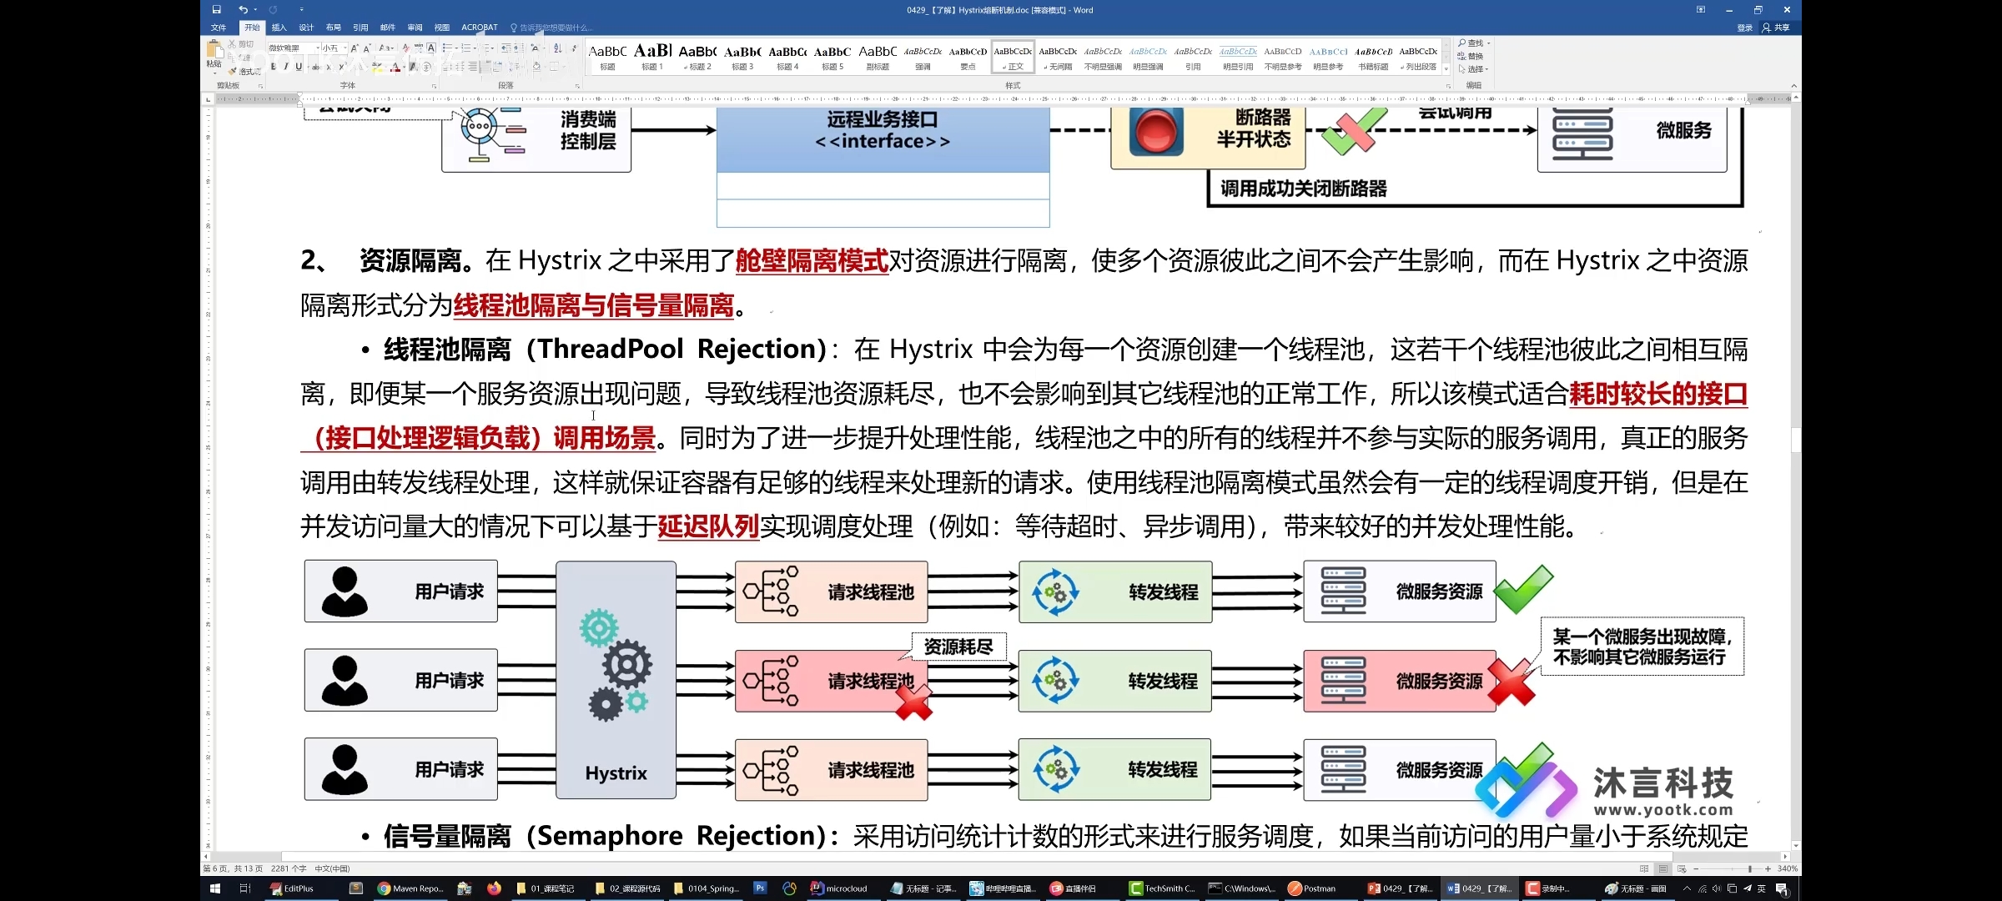Image resolution: width=2002 pixels, height=901 pixels.
Task: Click the Share (共享) person icon
Action: coord(1766,28)
